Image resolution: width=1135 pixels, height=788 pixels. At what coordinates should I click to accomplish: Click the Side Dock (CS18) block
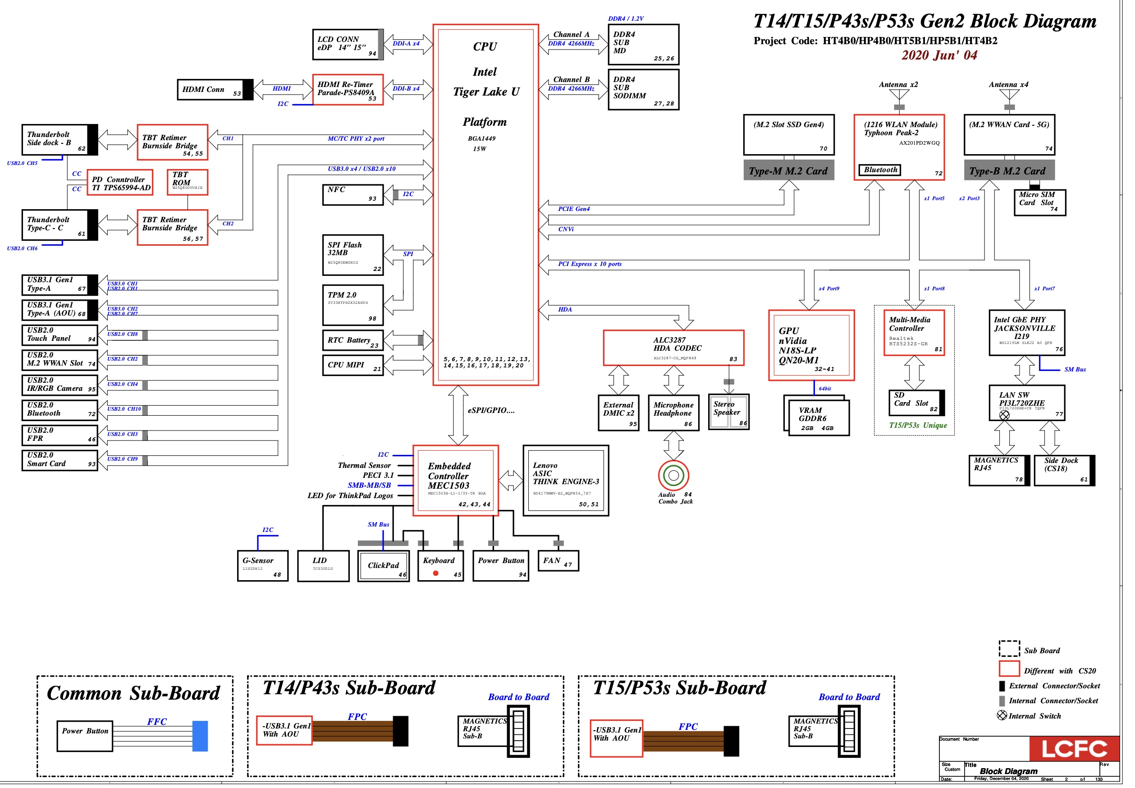tap(1064, 471)
